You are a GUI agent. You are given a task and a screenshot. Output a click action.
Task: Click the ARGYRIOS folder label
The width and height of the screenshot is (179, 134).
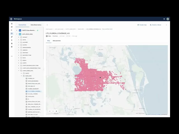pyautogui.click(x=25, y=53)
